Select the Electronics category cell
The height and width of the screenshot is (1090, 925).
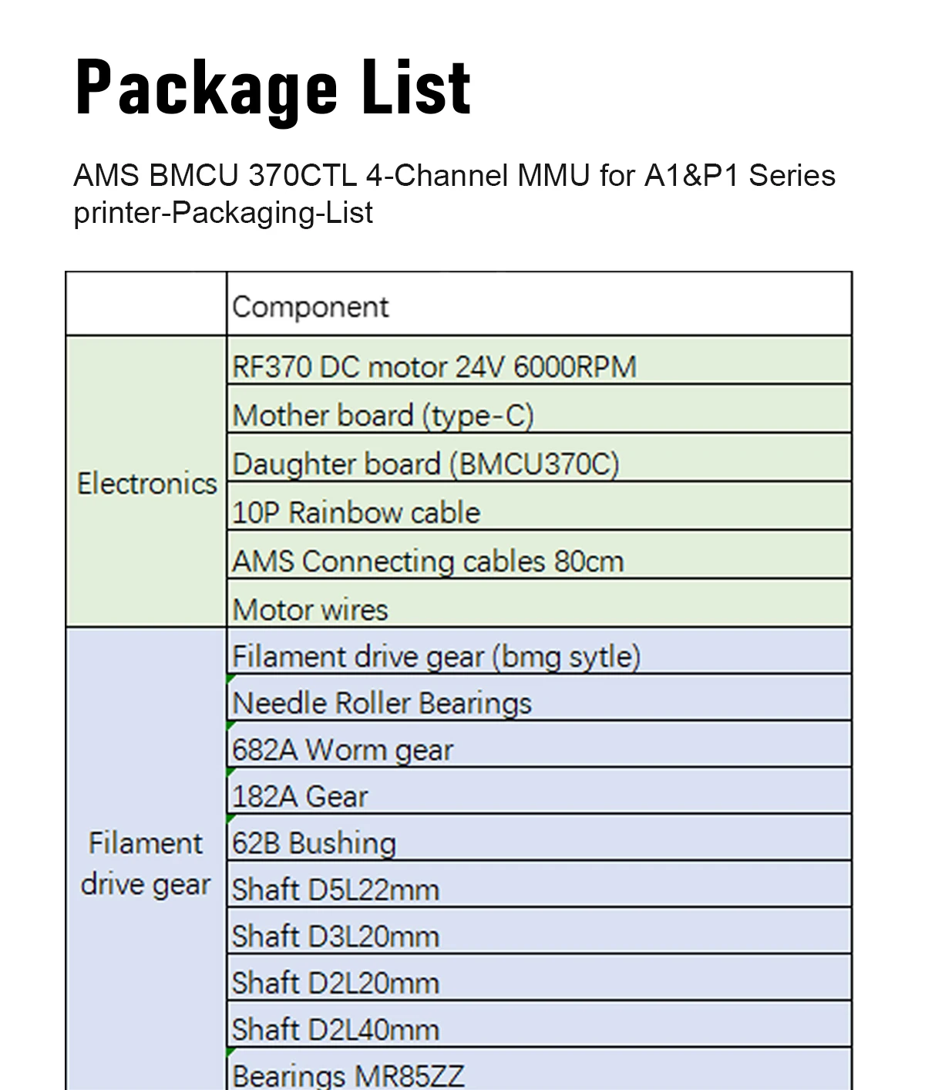tap(146, 482)
